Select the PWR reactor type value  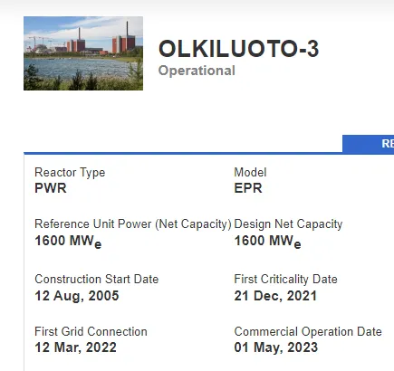[x=51, y=188]
